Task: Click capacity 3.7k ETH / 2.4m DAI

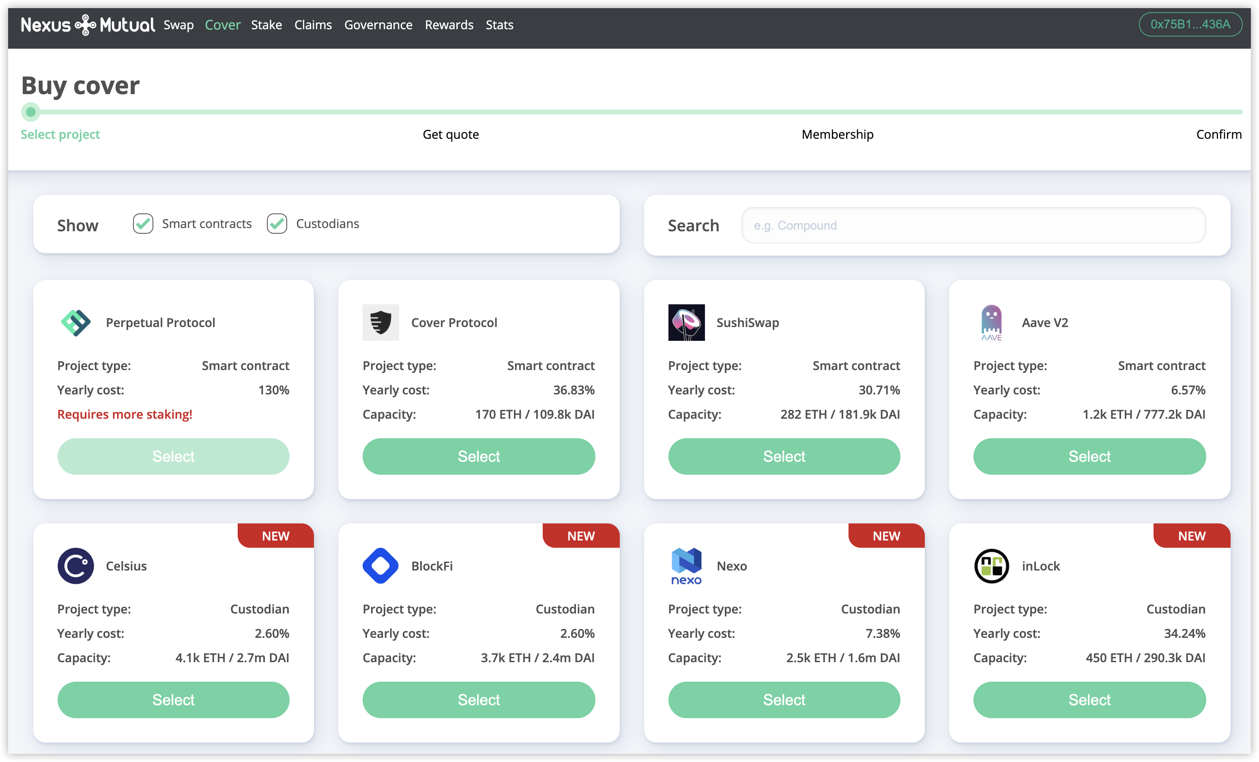Action: (x=537, y=658)
